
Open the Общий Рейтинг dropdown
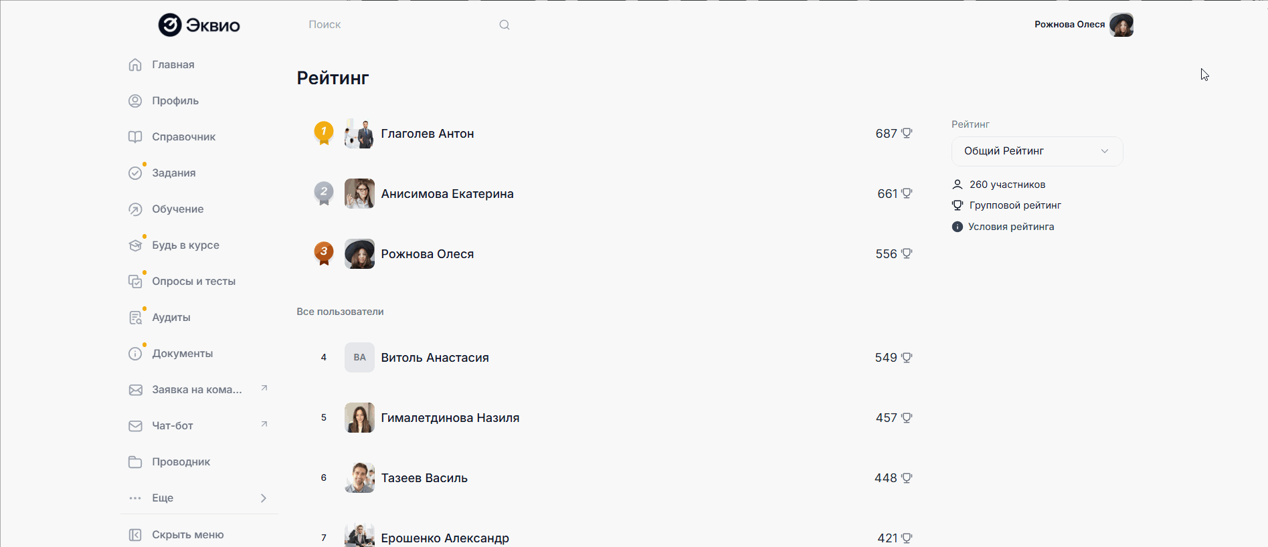tap(1036, 151)
